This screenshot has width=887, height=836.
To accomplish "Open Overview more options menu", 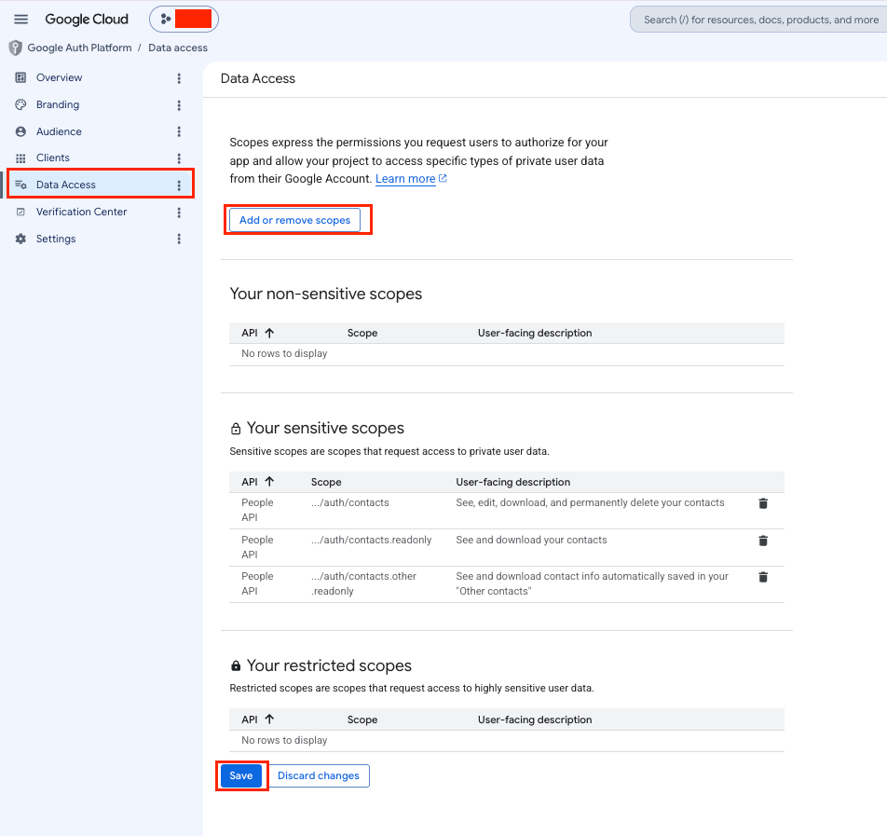I will coord(179,78).
